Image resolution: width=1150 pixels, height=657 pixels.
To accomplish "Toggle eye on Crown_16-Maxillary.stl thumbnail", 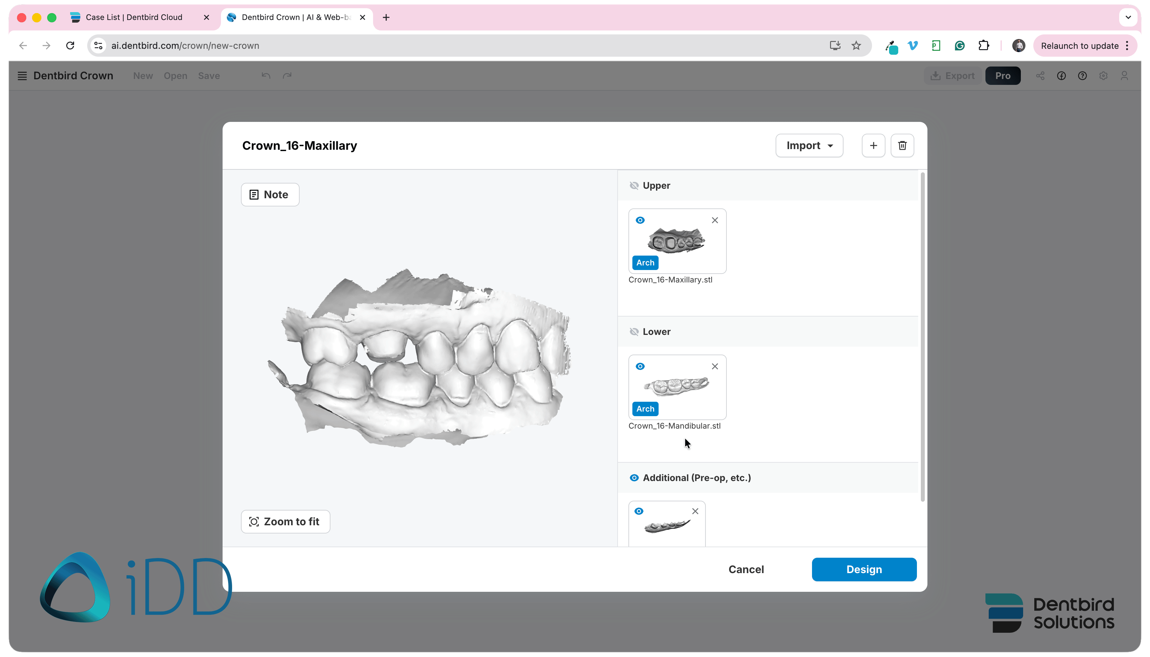I will point(640,220).
